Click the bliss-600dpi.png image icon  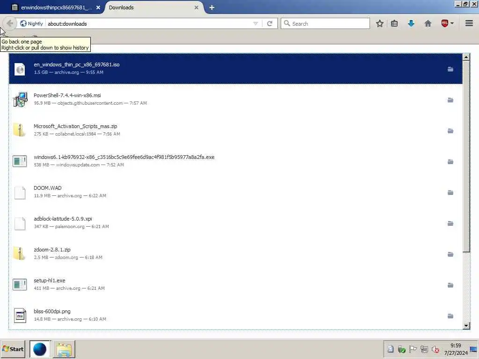20,316
